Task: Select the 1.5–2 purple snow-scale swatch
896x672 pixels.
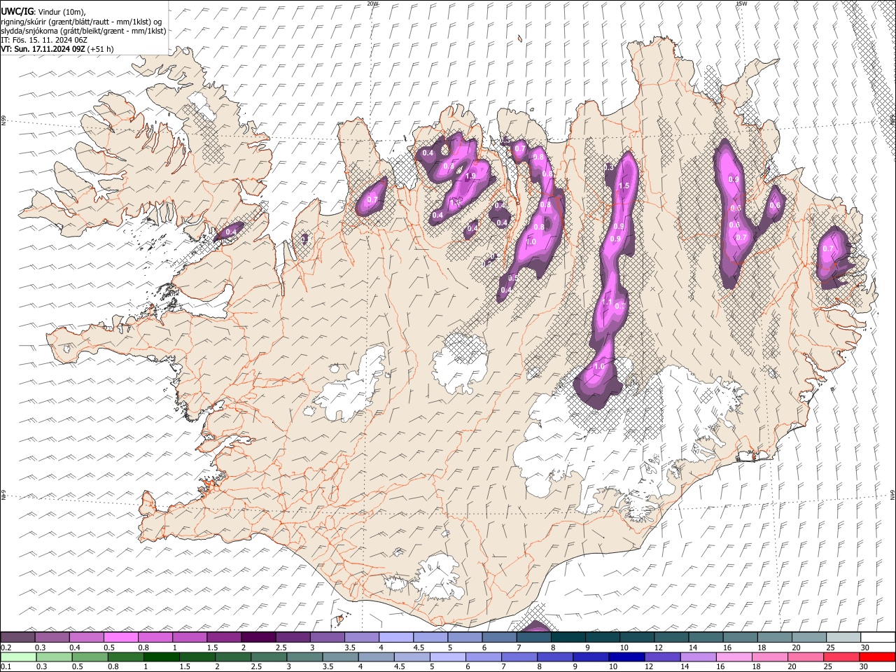Action: (224, 637)
